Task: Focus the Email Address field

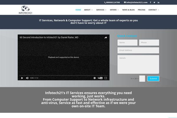Action: click(138, 50)
